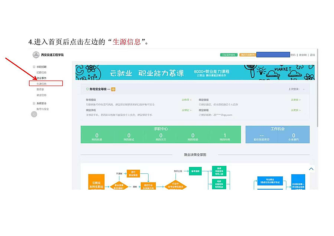The height and width of the screenshot is (236, 334).
Task: Click the green shield account security icon
Action: tap(87, 89)
